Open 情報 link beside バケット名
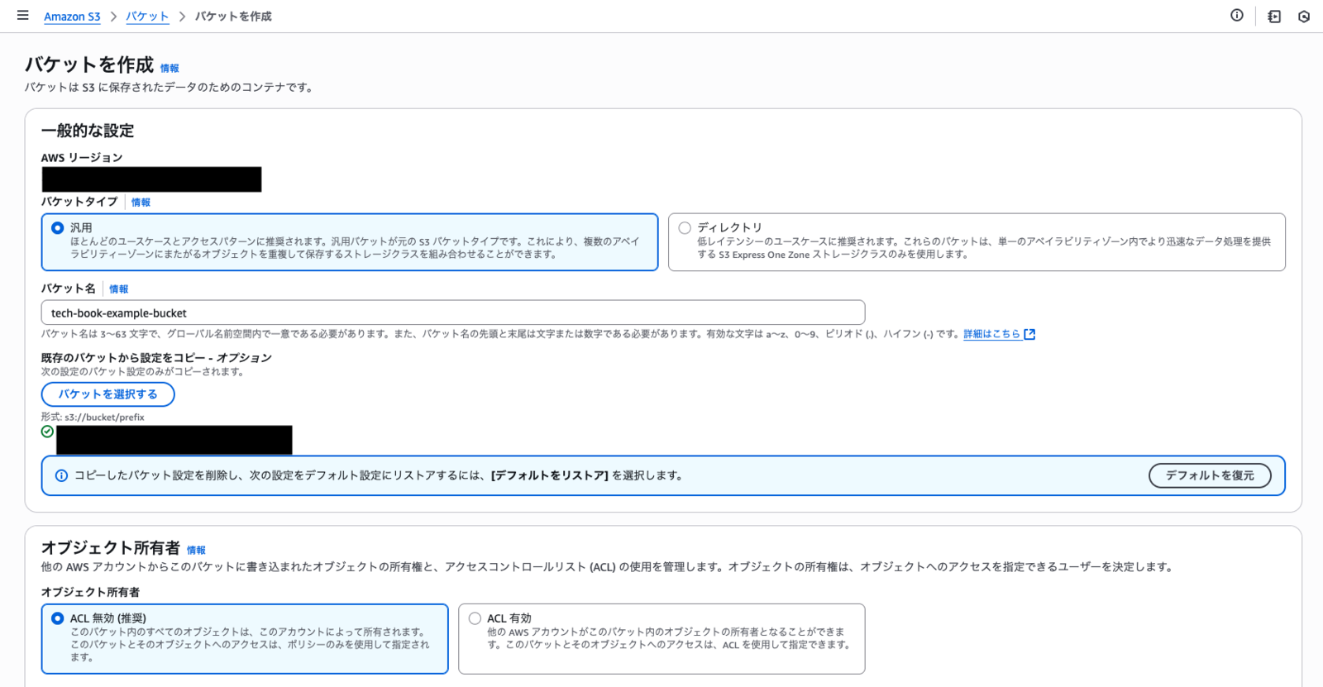The height and width of the screenshot is (687, 1323). (x=119, y=289)
